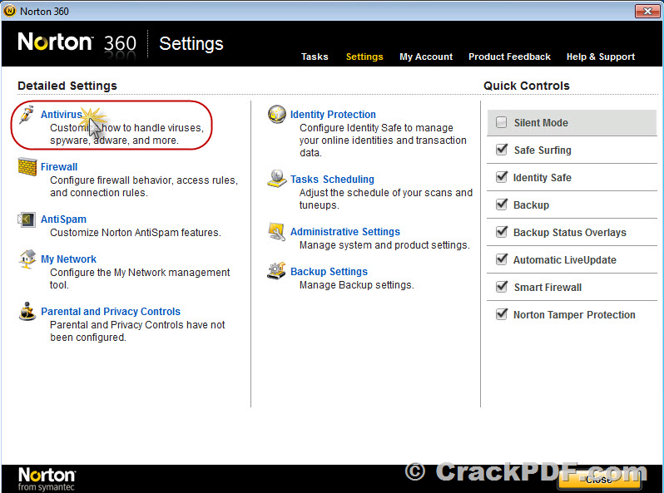
Task: Click the Norton 360 header logo
Action: click(x=77, y=43)
